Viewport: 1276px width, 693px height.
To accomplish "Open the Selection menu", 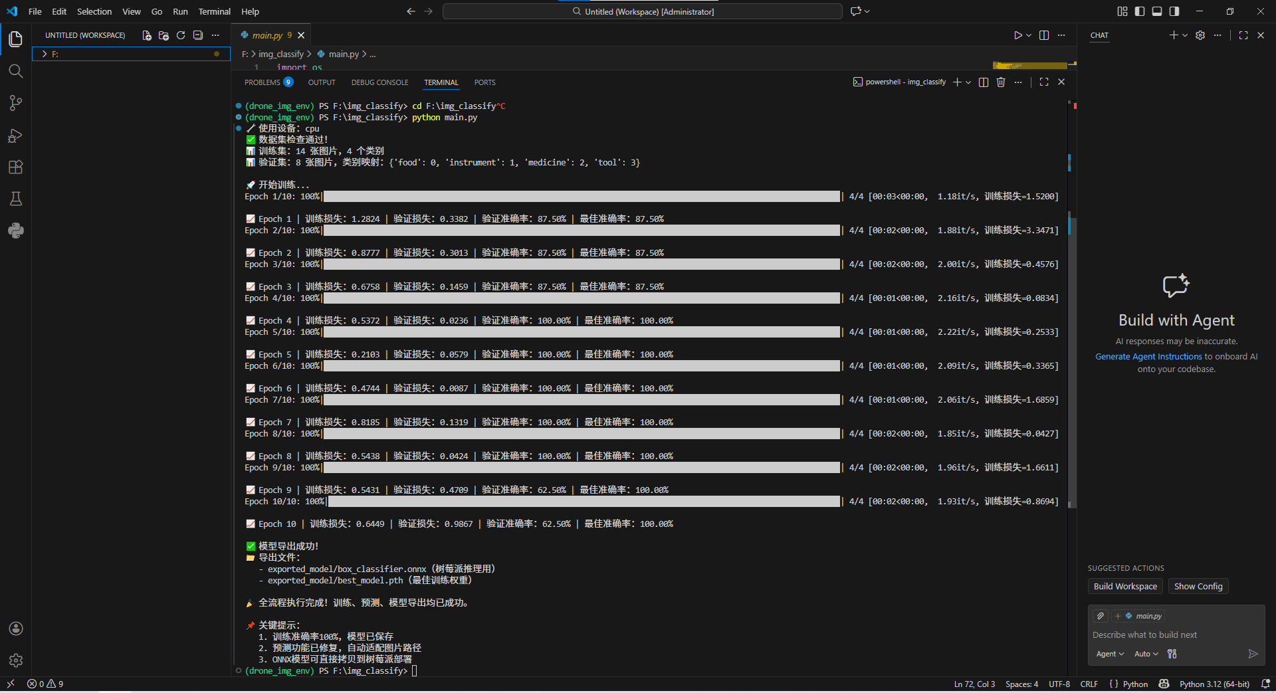I will coord(94,11).
